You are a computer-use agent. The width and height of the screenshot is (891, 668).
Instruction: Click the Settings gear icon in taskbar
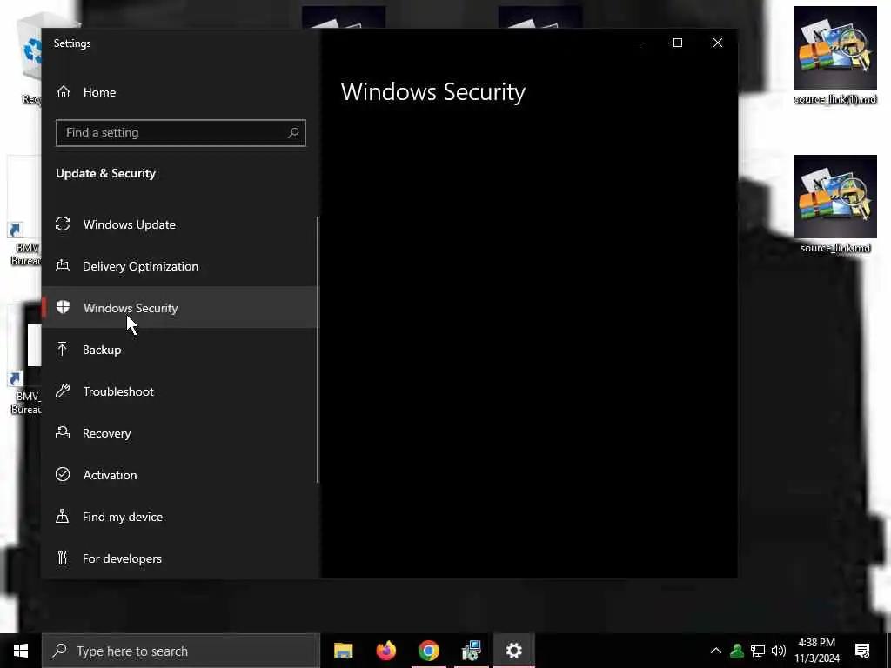click(513, 651)
